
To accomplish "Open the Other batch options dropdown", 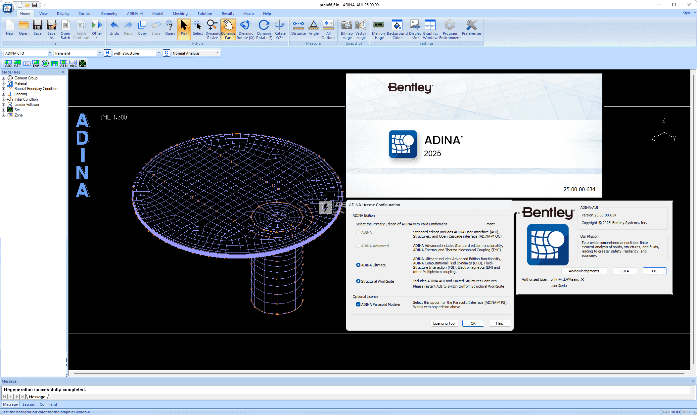I will (x=97, y=30).
